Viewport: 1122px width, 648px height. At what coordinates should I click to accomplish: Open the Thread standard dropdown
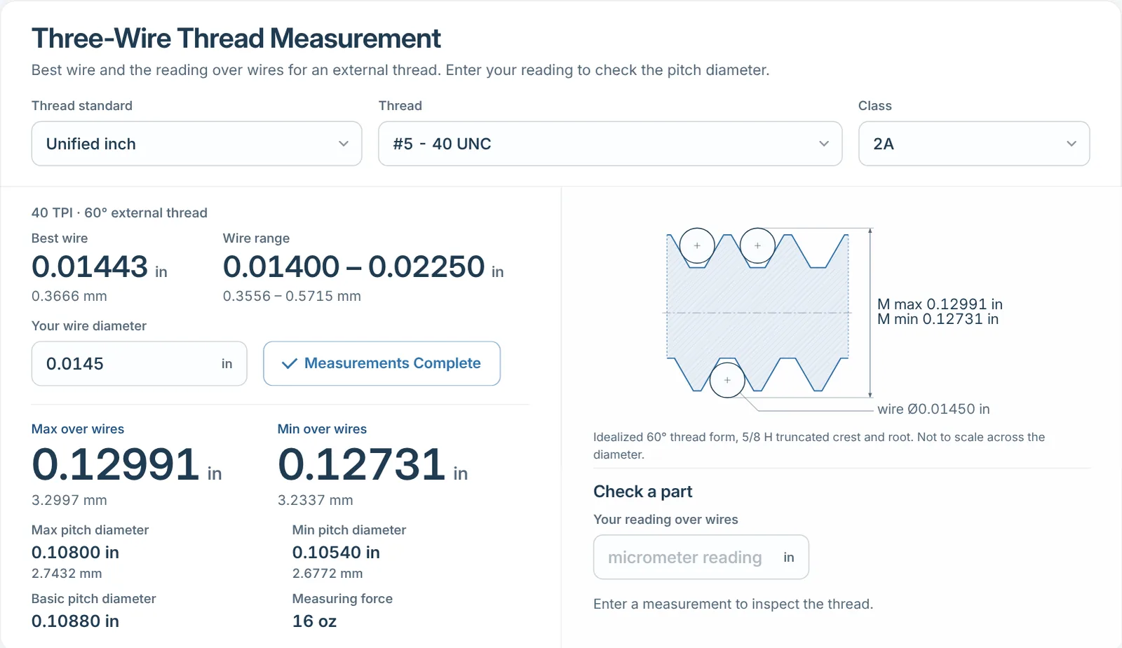tap(196, 144)
